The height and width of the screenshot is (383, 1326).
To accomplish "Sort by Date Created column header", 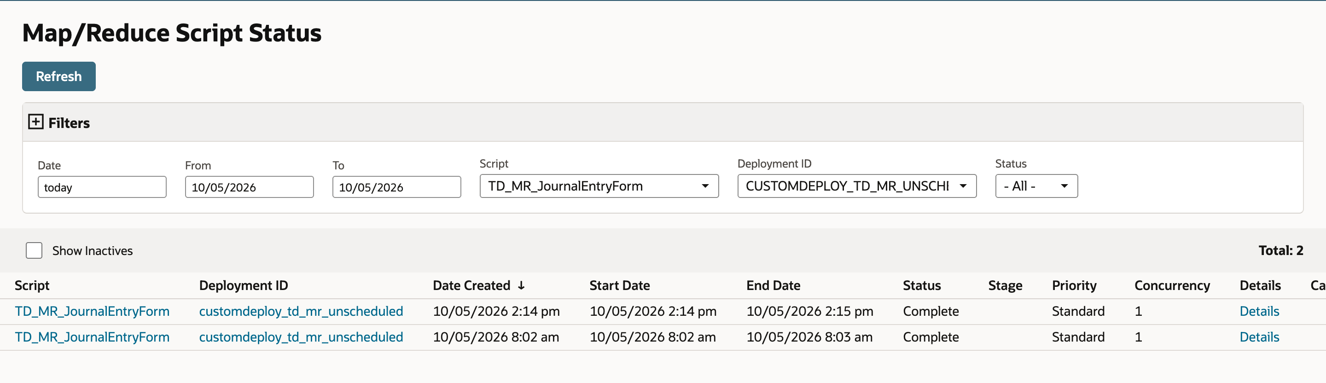I will [471, 286].
